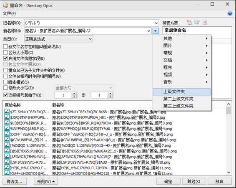
Task: Click the edit preset icon
Action: pos(197,22)
